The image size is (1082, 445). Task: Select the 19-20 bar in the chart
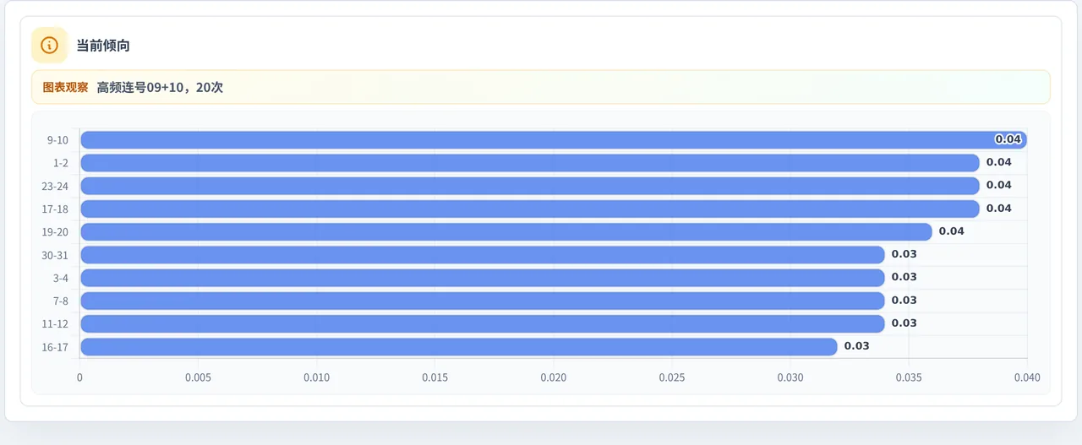[x=506, y=231]
